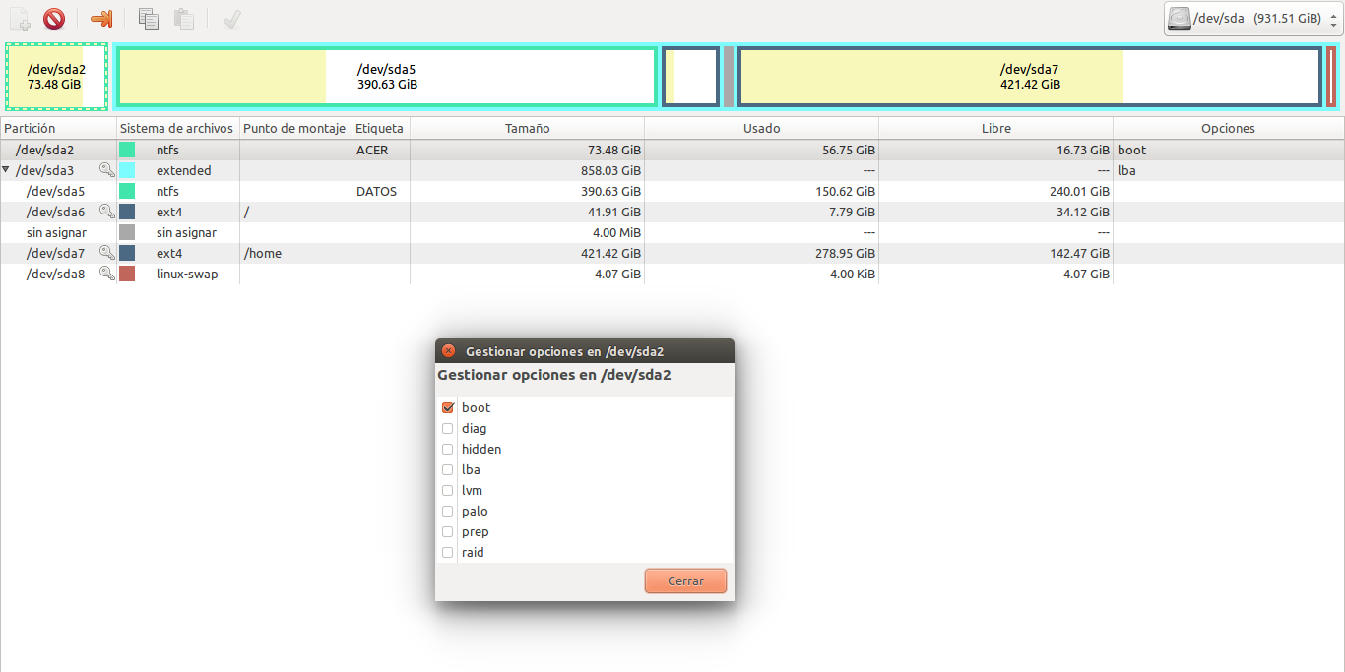Close the Gestionar opciones dialog via titlebar

pos(448,351)
